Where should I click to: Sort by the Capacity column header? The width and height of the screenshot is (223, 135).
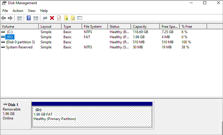(145, 27)
